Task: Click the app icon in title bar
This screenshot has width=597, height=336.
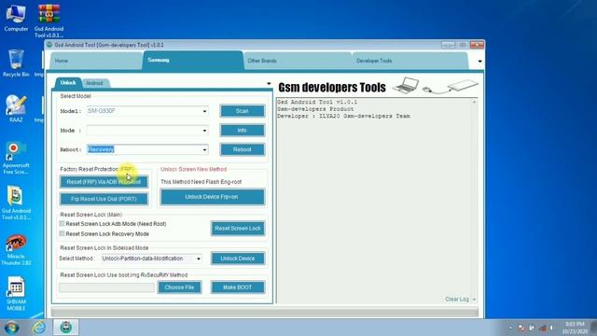Action: click(49, 45)
